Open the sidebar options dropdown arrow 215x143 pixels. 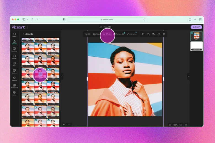(28, 20)
